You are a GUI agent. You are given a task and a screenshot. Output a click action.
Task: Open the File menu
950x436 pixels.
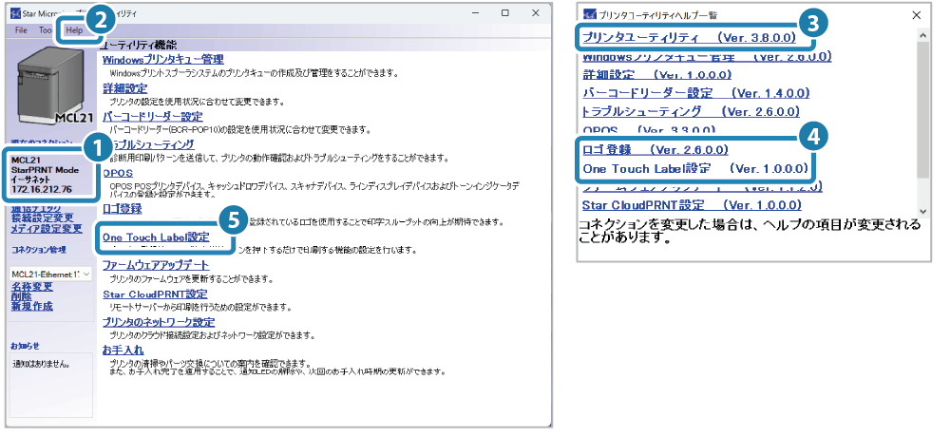(x=21, y=29)
